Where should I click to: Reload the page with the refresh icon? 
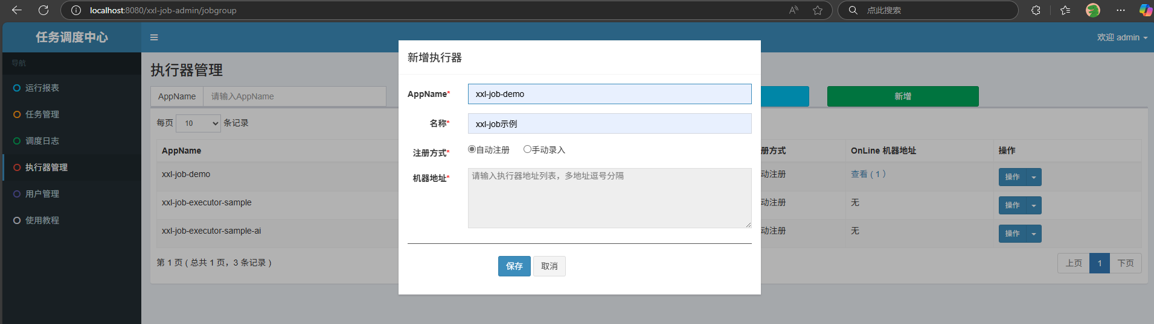click(x=43, y=10)
